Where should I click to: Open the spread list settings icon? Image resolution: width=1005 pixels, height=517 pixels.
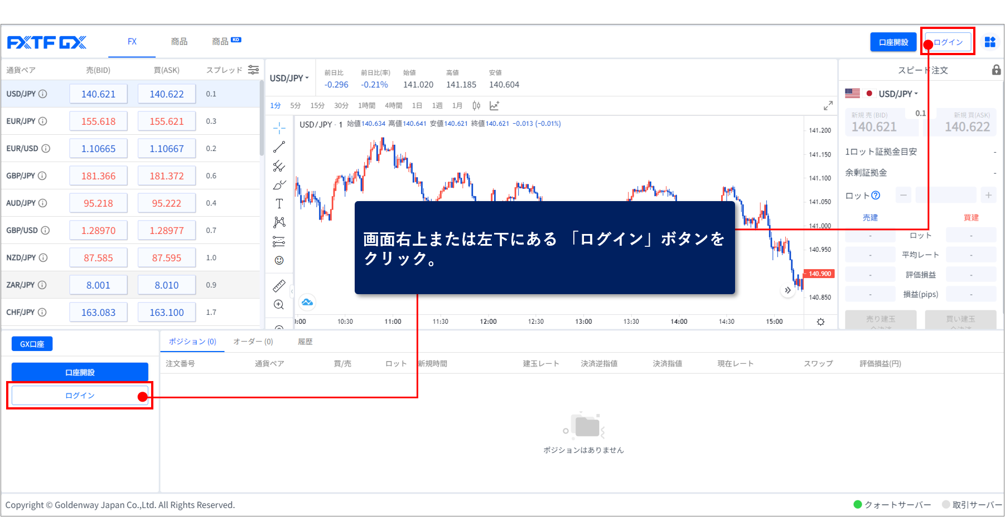tap(253, 70)
